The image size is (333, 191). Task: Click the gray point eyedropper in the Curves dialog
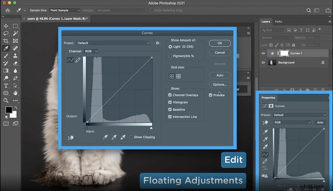[x=114, y=137]
